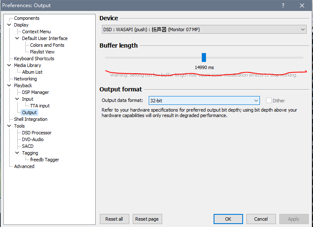Image resolution: width=313 pixels, height=227 pixels.
Task: Collapse the Display tree node
Action: coord(9,25)
